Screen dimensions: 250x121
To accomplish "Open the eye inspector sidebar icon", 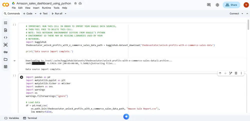I will tap(5, 45).
